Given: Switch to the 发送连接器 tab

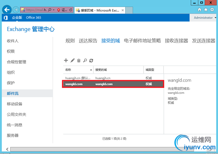Looking at the screenshot, I should pyautogui.click(x=204, y=41).
